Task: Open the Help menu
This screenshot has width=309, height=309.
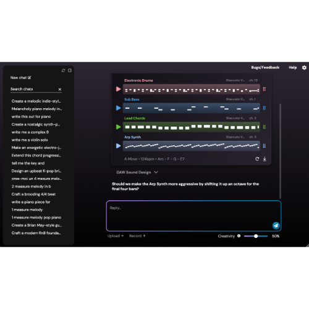Action: pos(292,67)
